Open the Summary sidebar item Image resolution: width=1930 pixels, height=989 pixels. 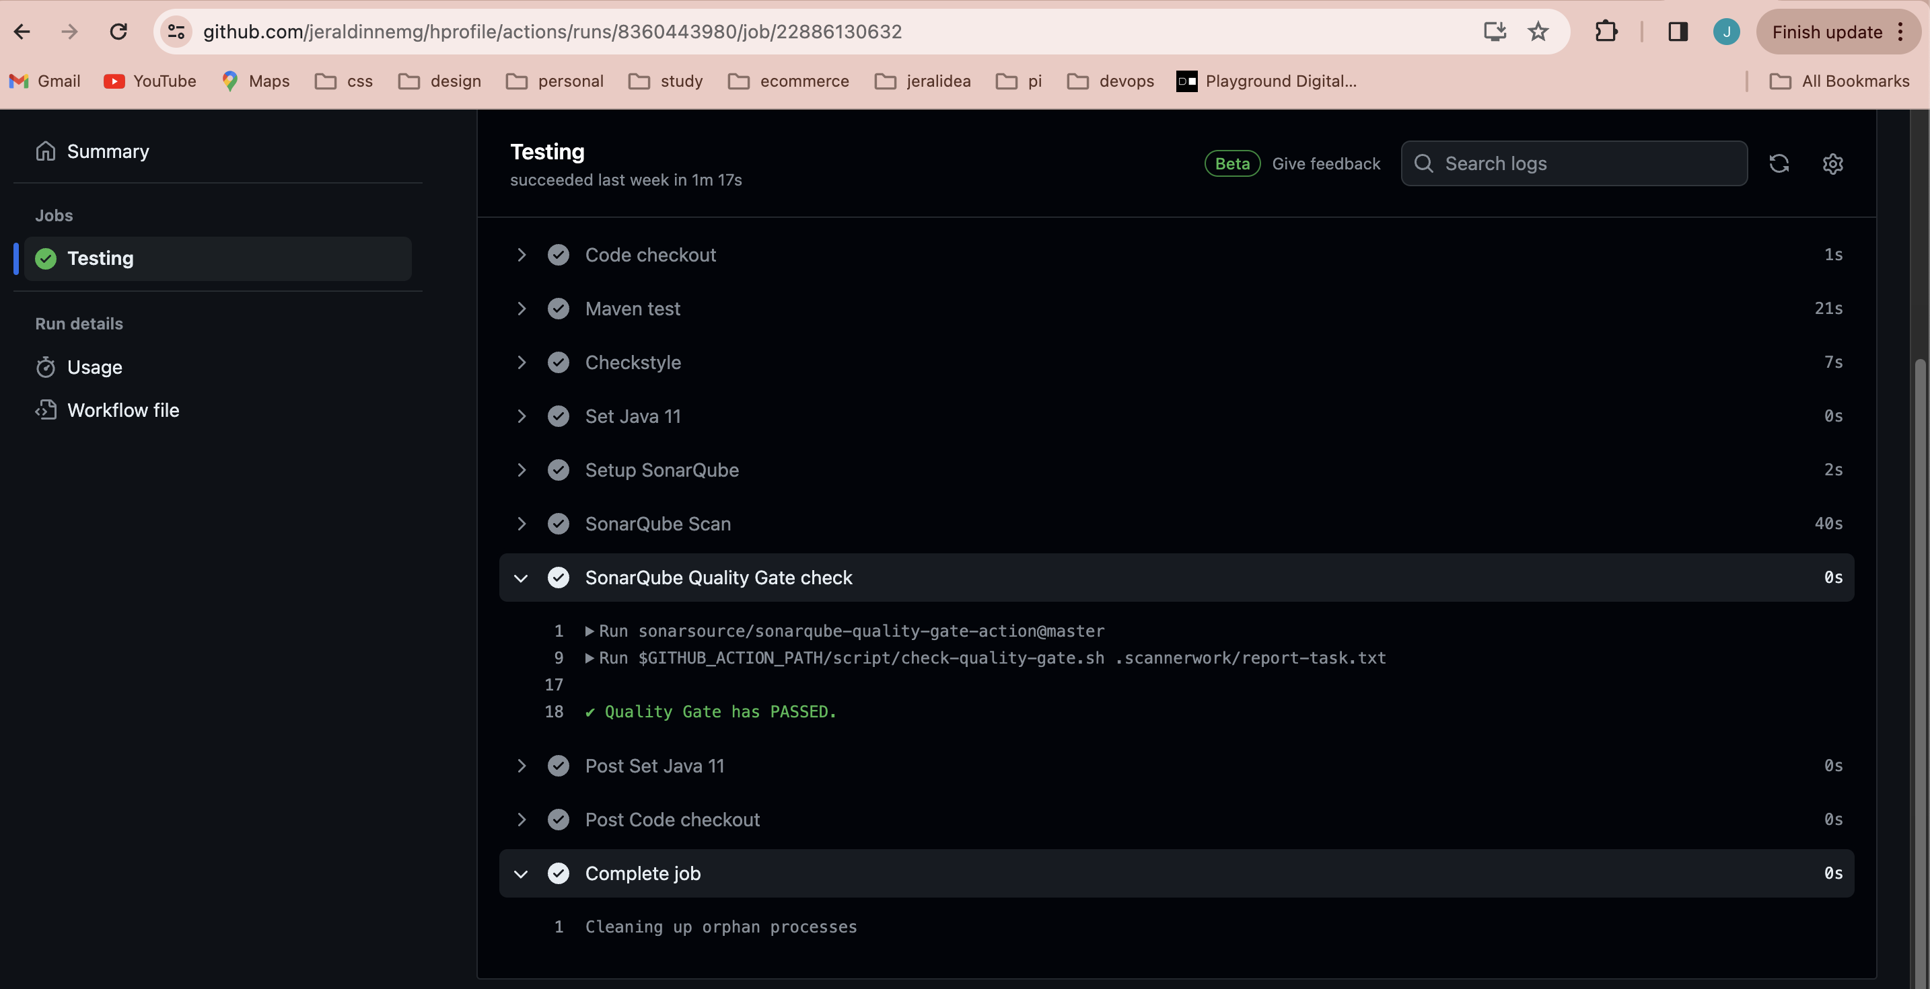click(107, 151)
